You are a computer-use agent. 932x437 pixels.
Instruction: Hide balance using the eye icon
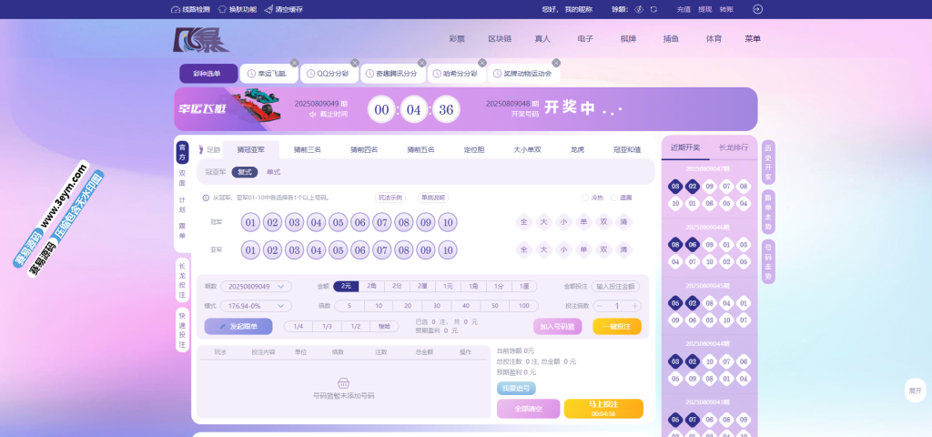640,9
